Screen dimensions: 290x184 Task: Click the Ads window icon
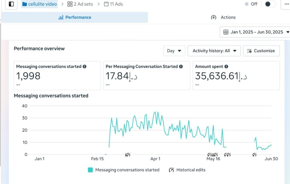106,4
